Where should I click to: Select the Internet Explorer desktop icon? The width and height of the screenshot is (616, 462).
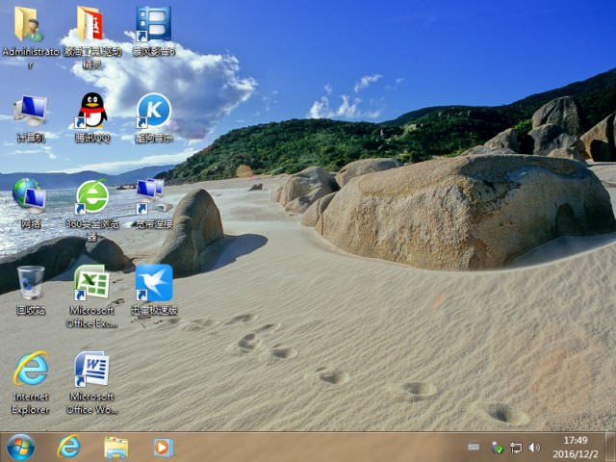(x=30, y=371)
